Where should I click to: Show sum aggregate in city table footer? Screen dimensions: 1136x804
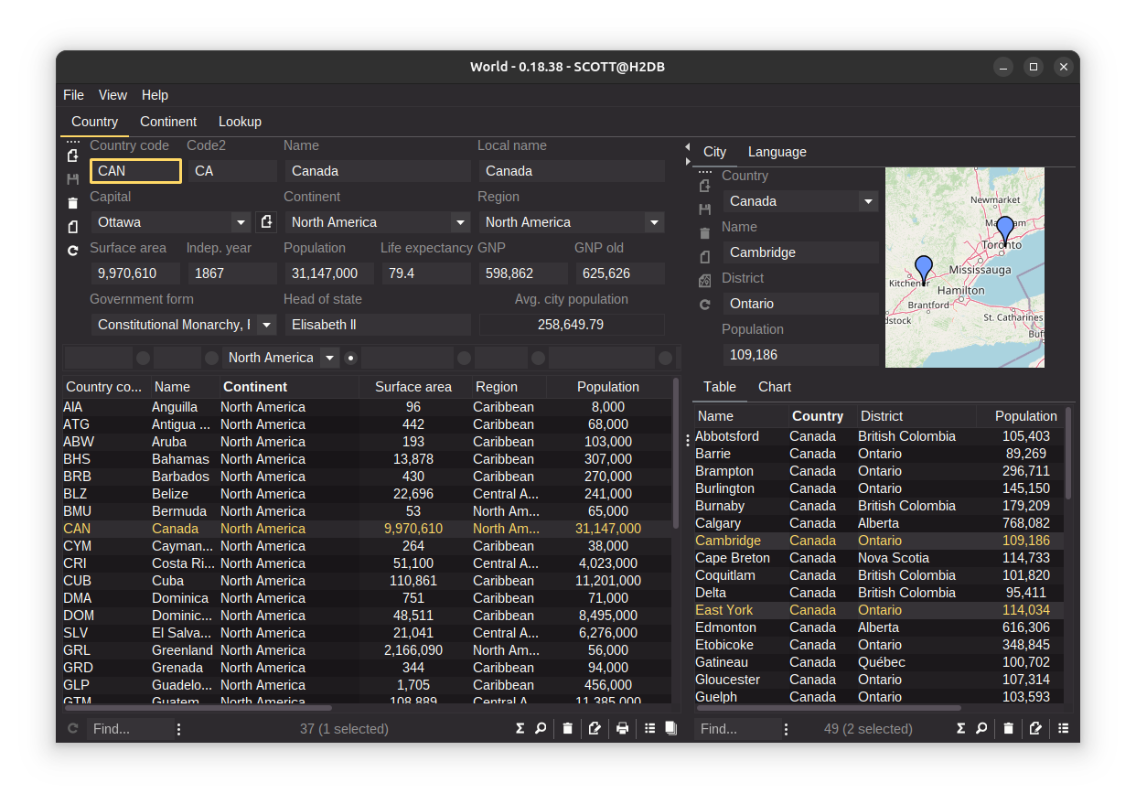[961, 729]
